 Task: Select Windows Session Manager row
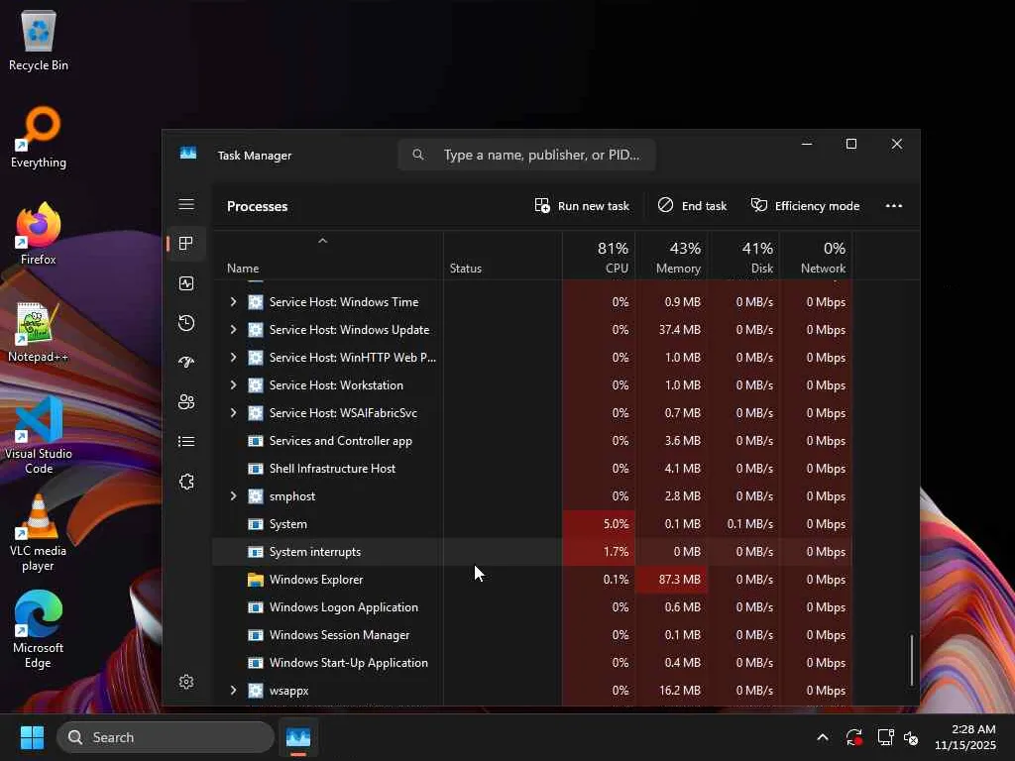pos(532,635)
